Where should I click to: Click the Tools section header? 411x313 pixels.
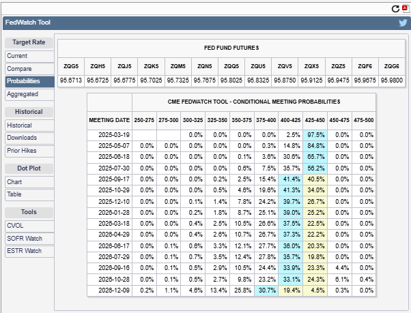tap(29, 212)
